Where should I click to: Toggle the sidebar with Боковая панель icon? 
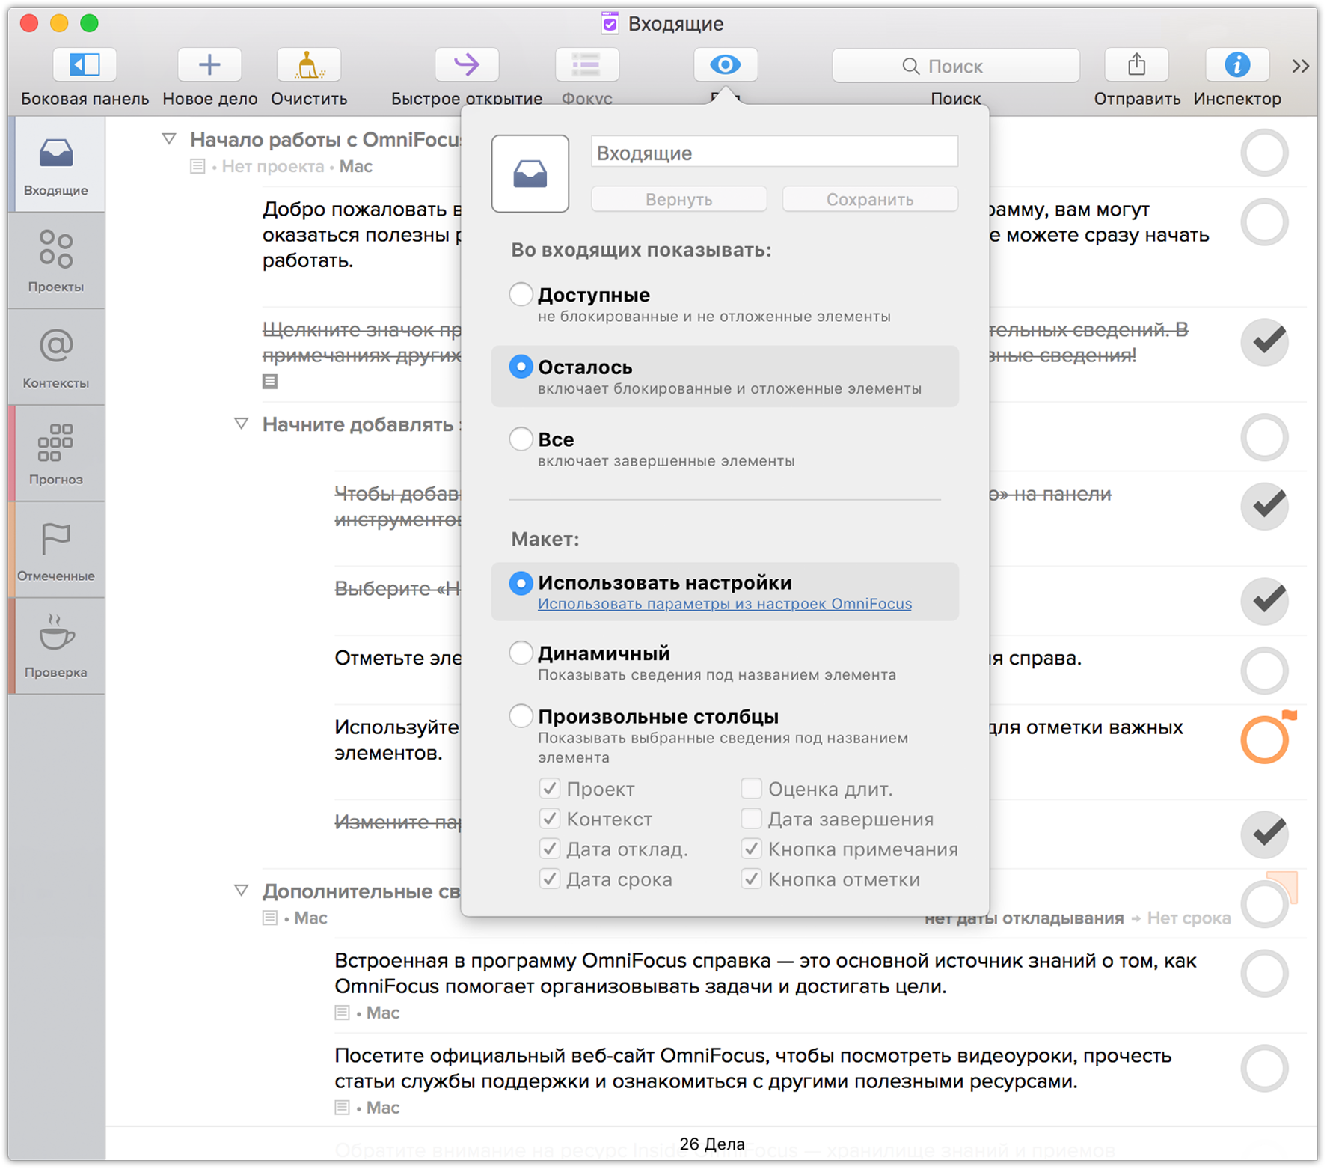(x=85, y=65)
